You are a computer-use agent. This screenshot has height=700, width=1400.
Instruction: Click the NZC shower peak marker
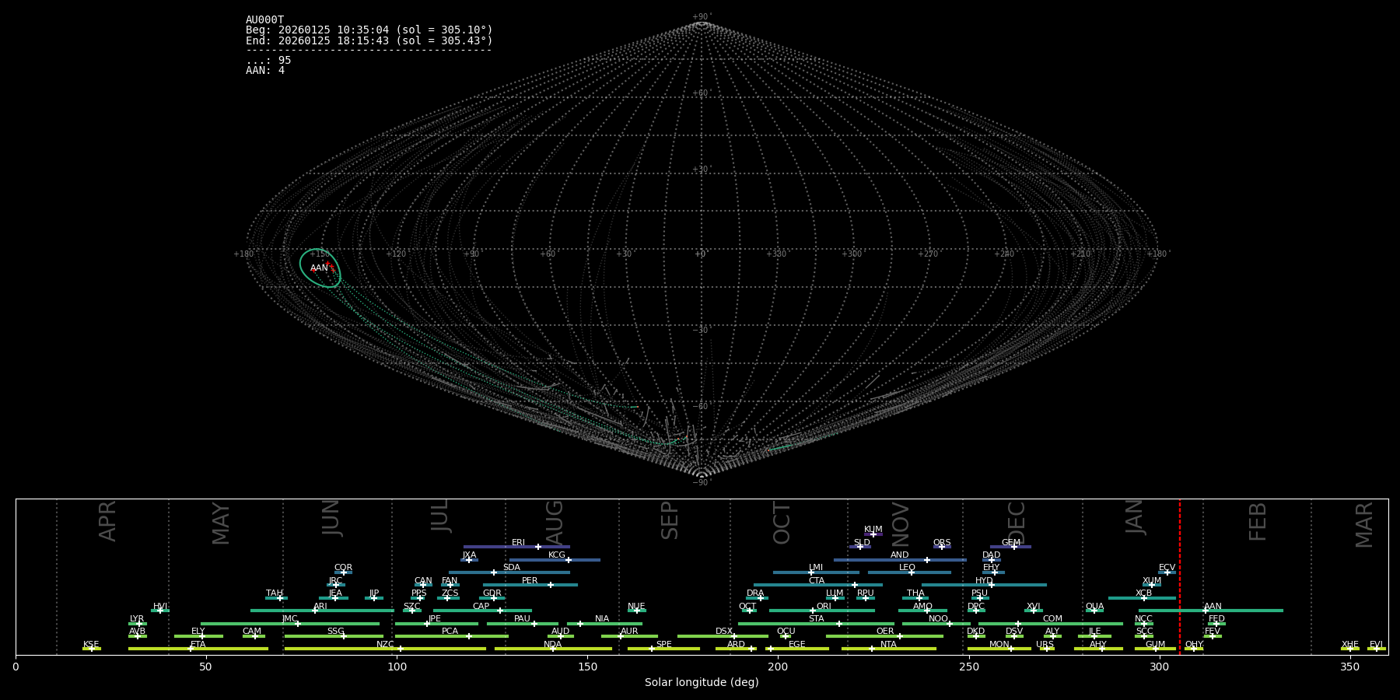pyautogui.click(x=401, y=649)
